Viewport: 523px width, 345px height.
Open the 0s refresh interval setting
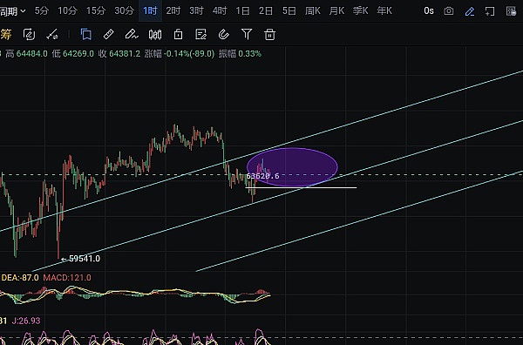pyautogui.click(x=429, y=11)
